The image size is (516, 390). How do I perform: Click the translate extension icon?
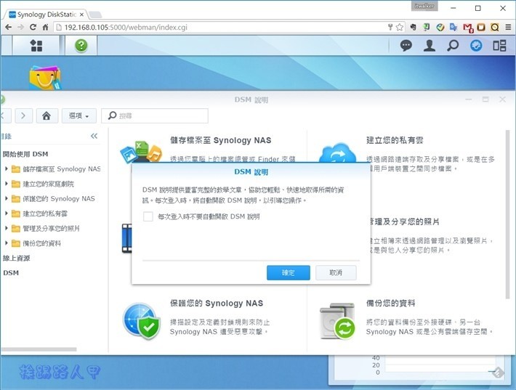click(453, 27)
